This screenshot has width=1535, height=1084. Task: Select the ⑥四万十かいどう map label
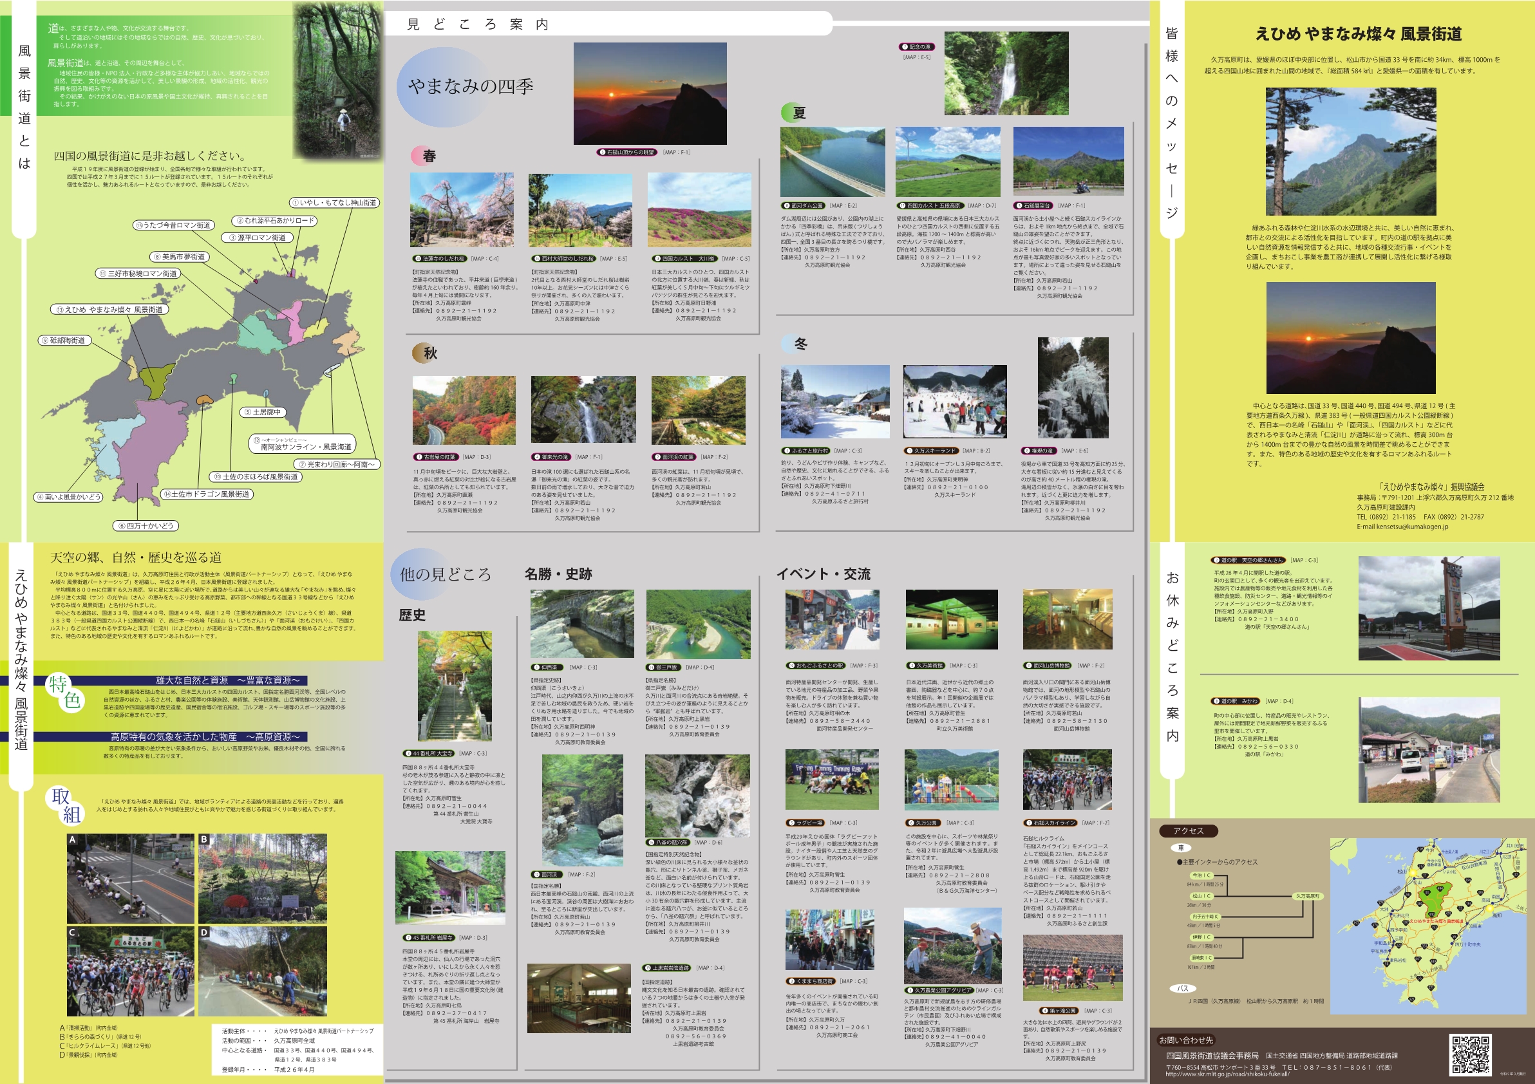(x=146, y=525)
